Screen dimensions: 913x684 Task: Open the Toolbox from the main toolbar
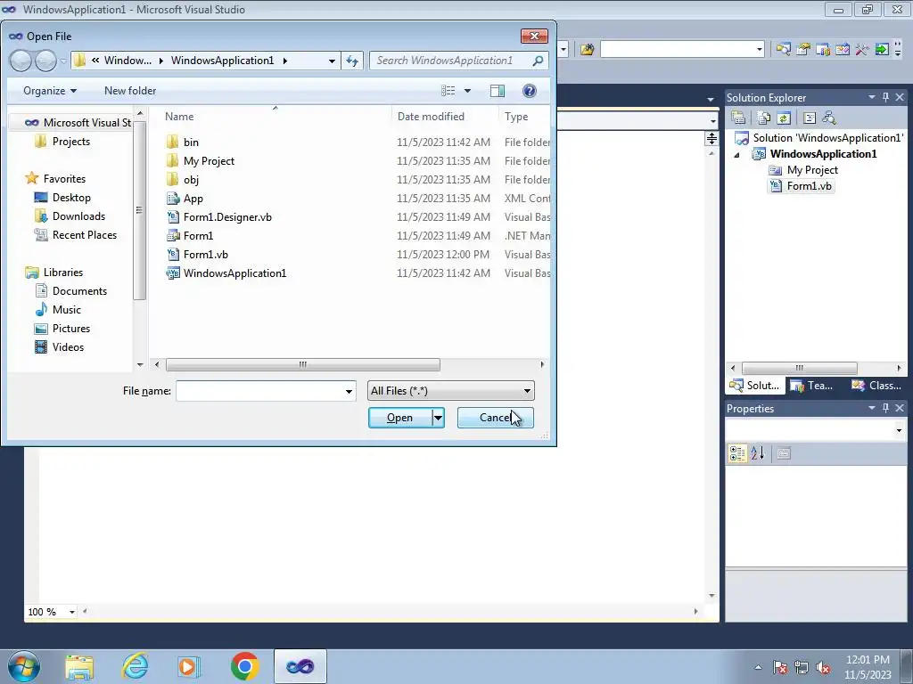862,50
